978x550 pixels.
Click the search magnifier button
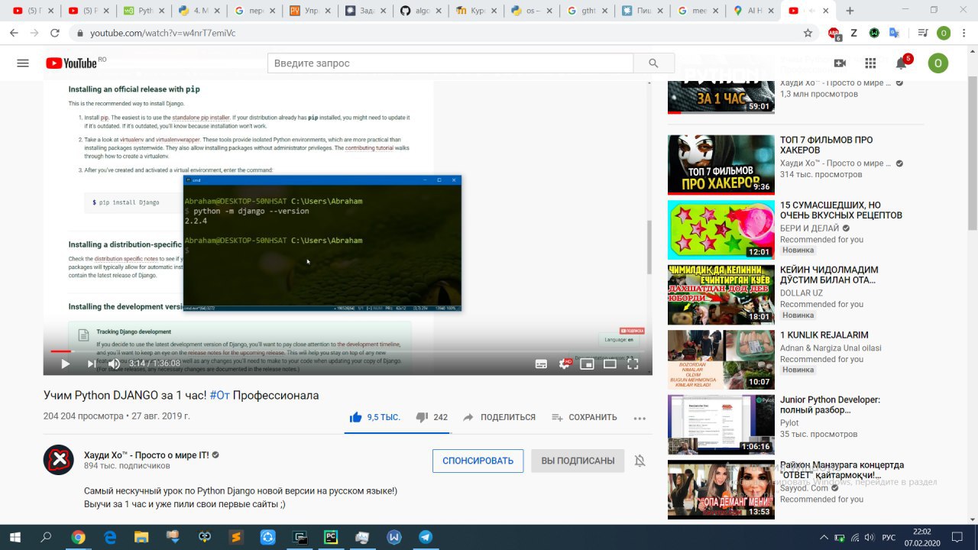point(653,63)
